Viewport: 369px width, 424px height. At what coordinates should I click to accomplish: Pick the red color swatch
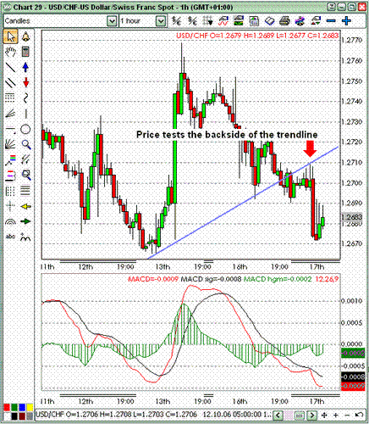7,407
